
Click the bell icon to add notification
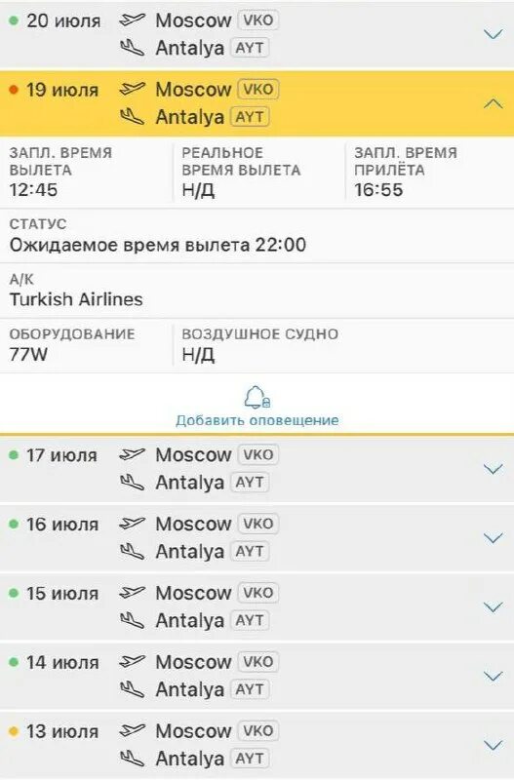257,398
